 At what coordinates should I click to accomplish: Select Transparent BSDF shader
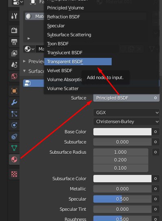point(78,62)
